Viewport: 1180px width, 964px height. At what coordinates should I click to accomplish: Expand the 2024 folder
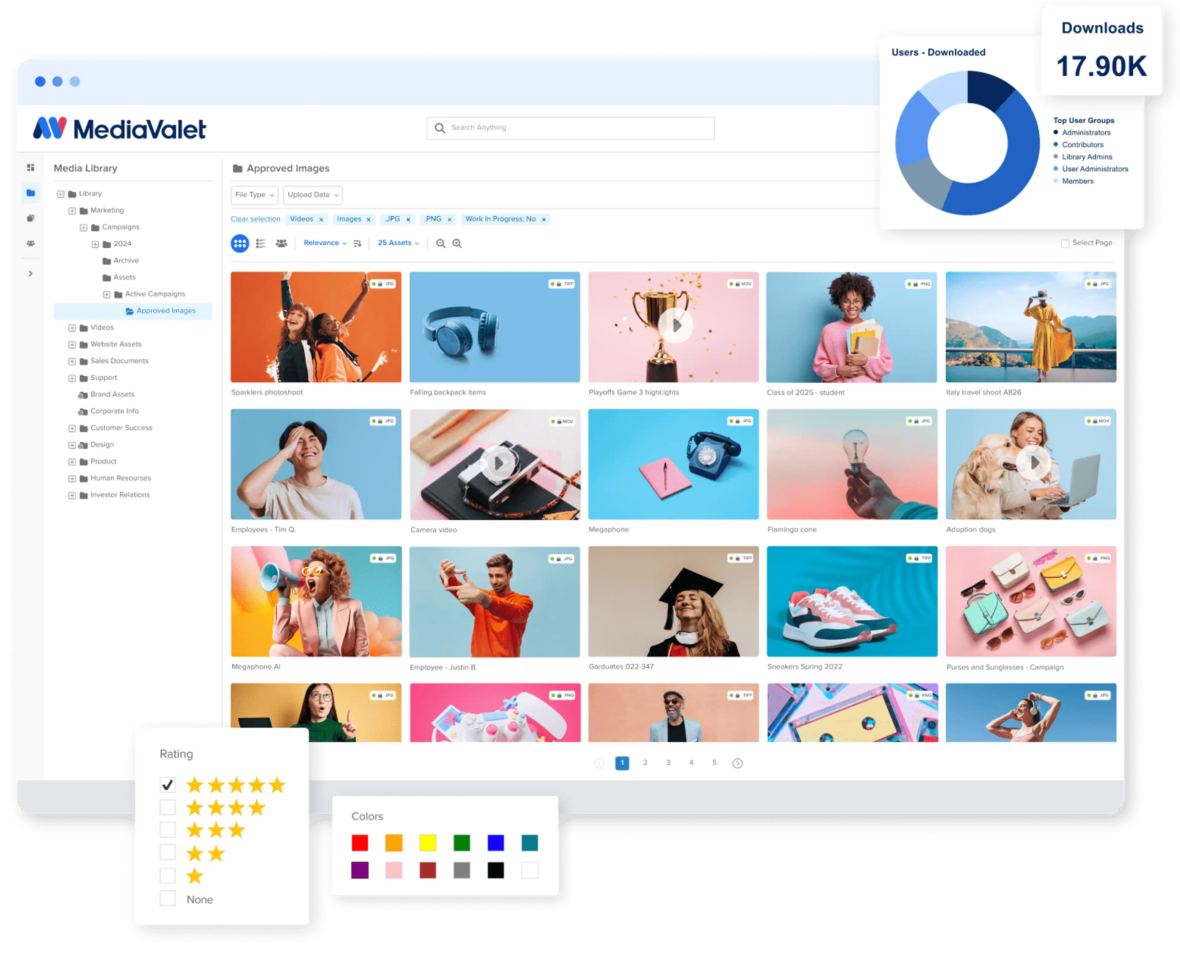(x=95, y=244)
